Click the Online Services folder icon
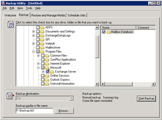162x120 pixels. coord(47,76)
